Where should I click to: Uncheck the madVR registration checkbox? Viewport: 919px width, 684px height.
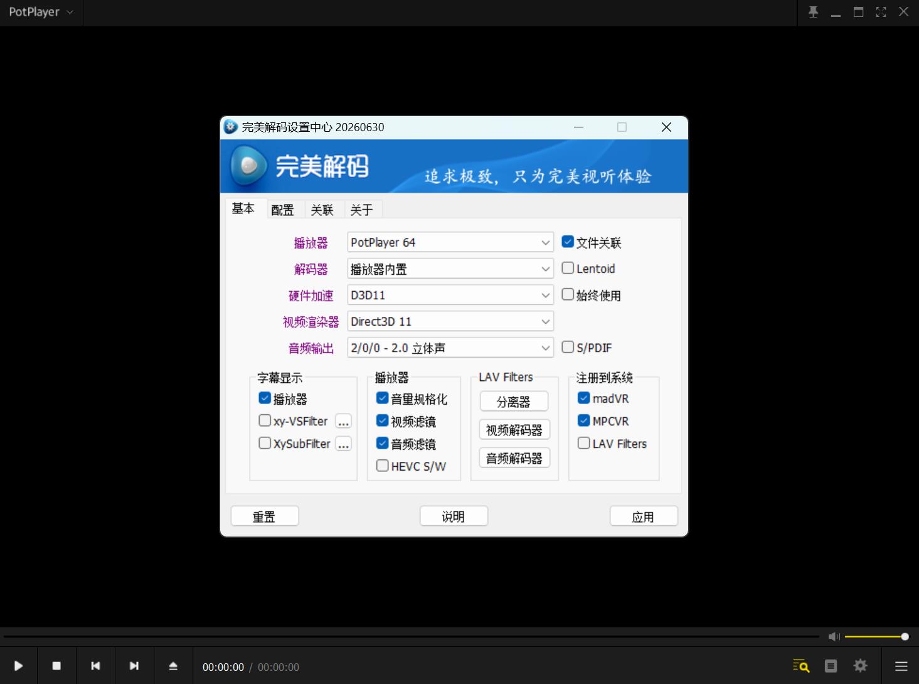click(x=583, y=398)
